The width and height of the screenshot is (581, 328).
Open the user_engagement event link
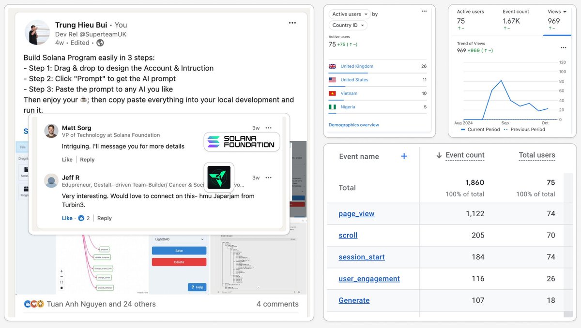tap(369, 279)
